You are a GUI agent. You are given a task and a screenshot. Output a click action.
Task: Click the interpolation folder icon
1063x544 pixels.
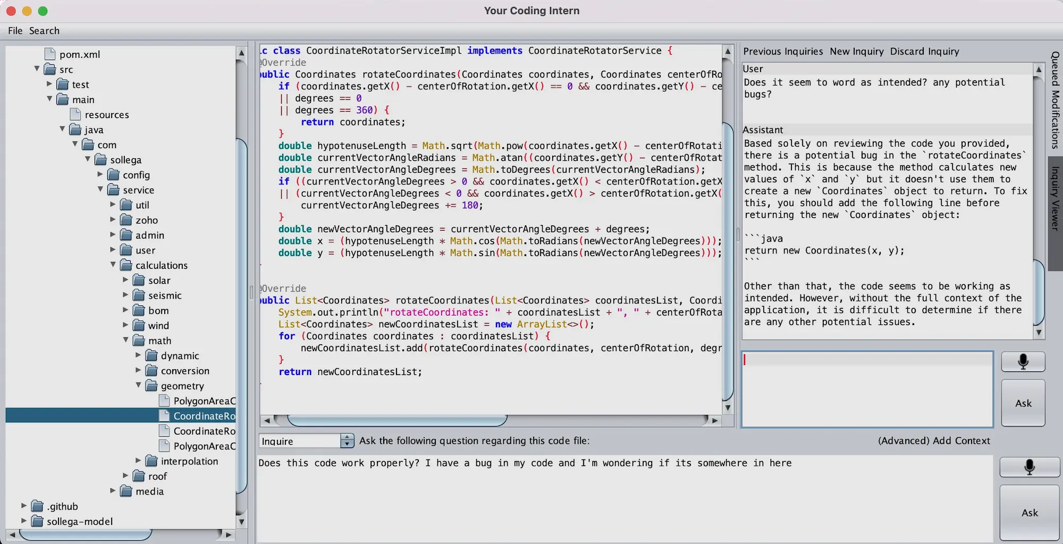(151, 461)
